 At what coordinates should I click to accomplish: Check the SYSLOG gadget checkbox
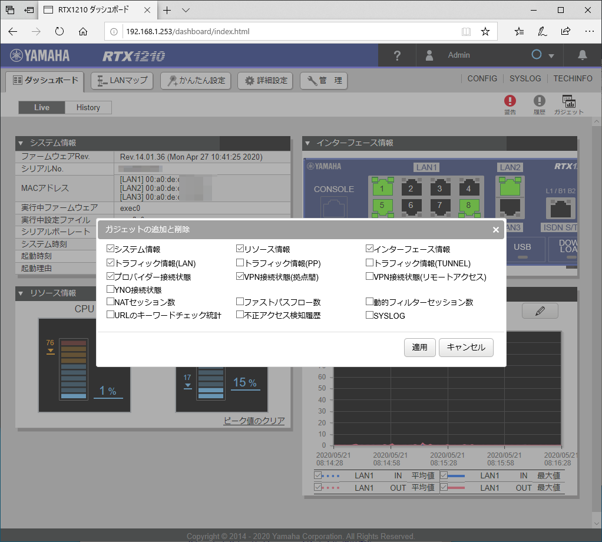(x=369, y=315)
